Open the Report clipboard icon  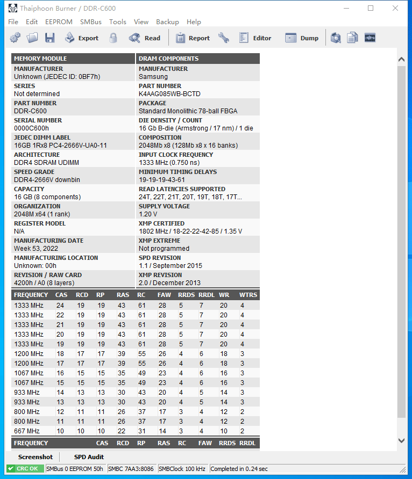(180, 38)
